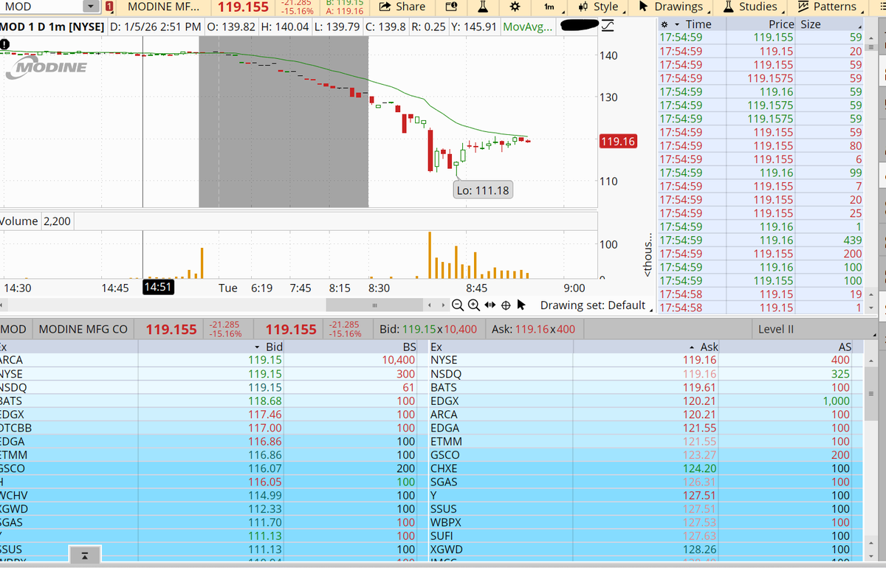Select the pointer arrow drawing tool

(x=521, y=305)
